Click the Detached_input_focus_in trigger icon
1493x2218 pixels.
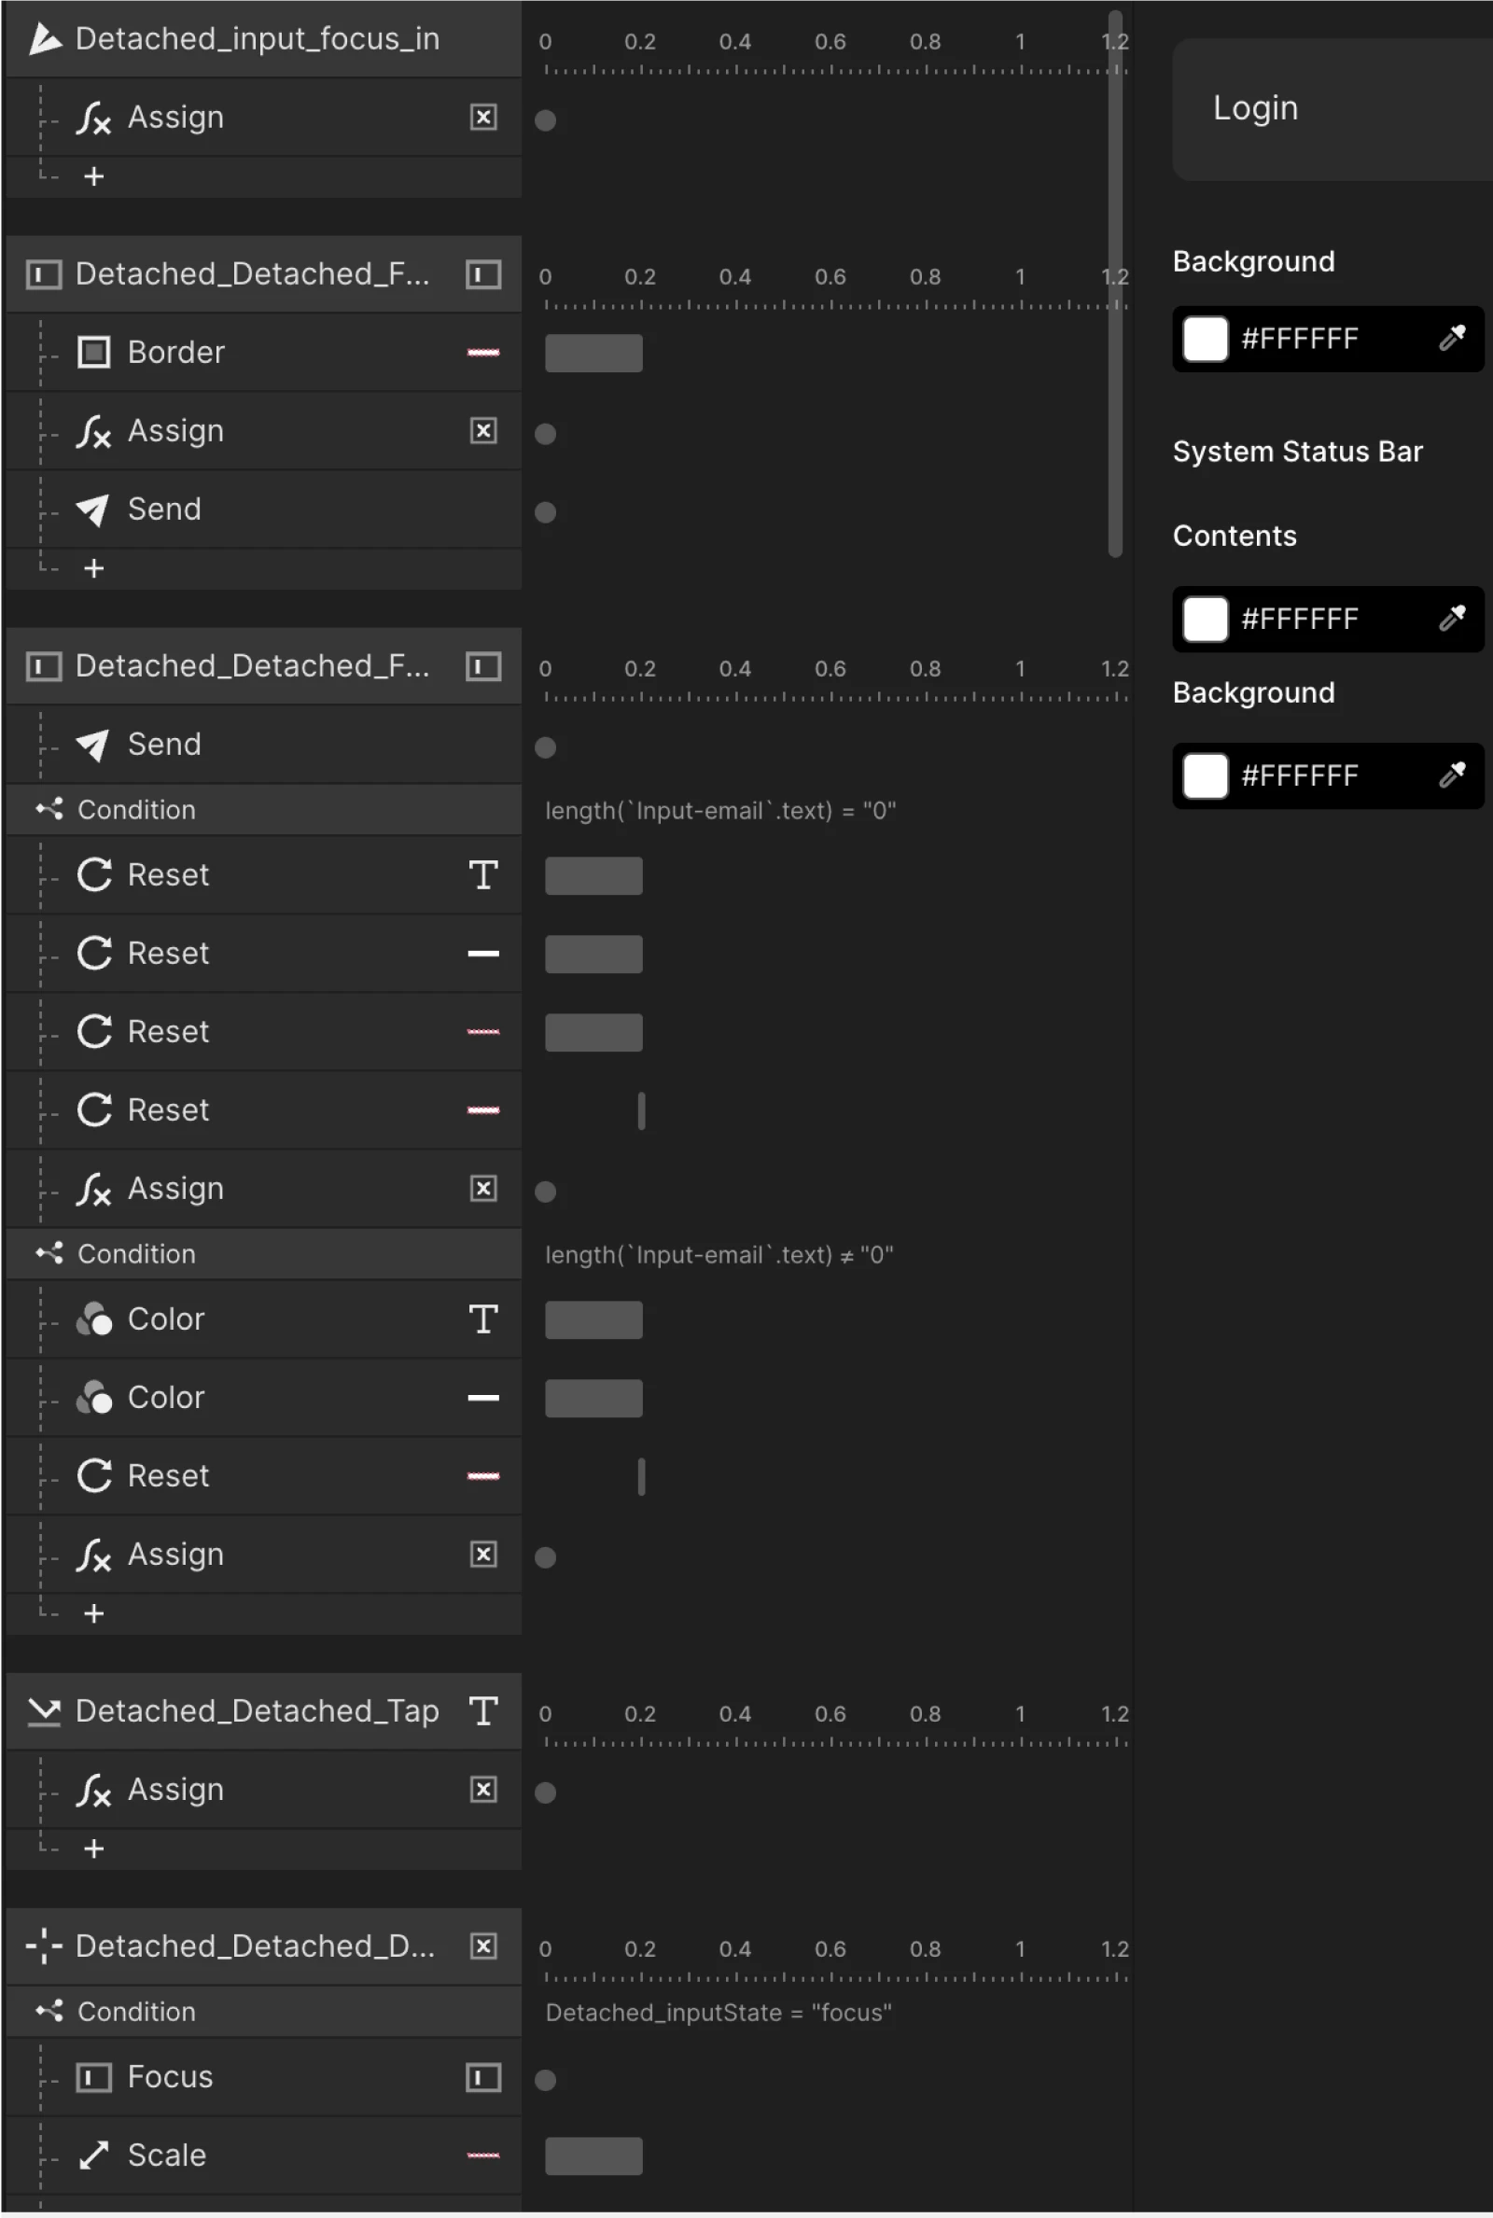(x=44, y=39)
